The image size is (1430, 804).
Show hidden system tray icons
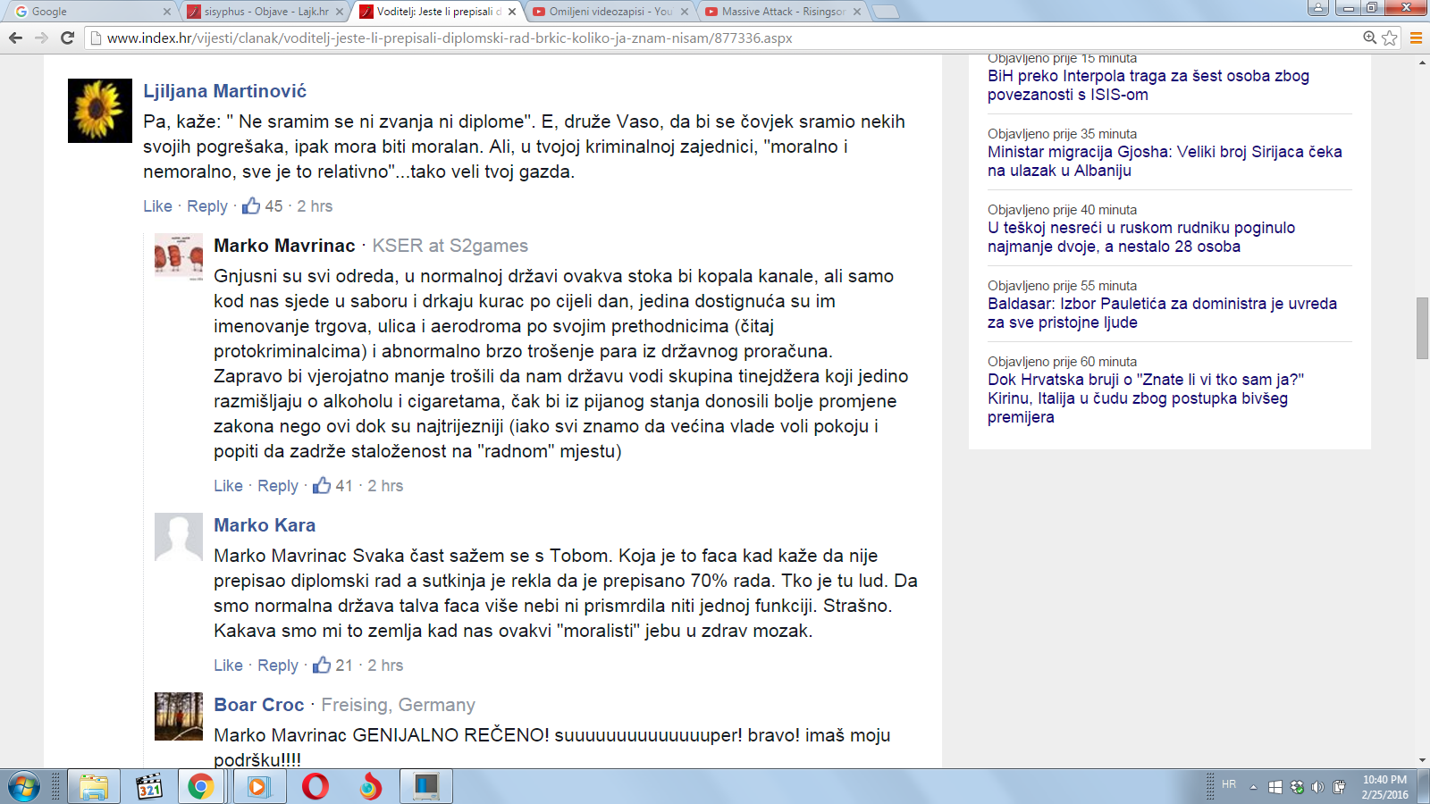(1253, 787)
